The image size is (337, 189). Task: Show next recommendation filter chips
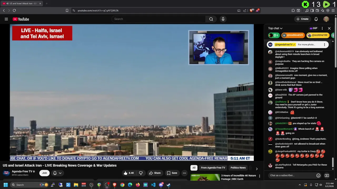[x=257, y=169]
